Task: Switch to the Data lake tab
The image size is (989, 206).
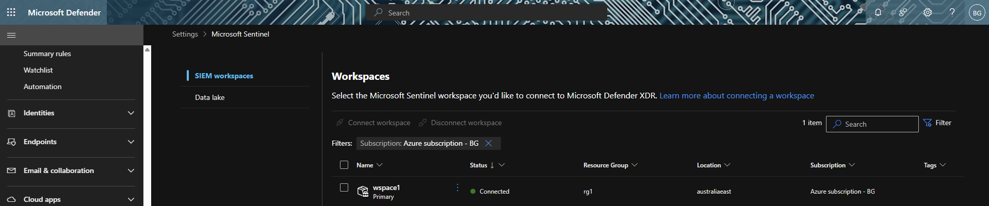Action: pos(210,97)
